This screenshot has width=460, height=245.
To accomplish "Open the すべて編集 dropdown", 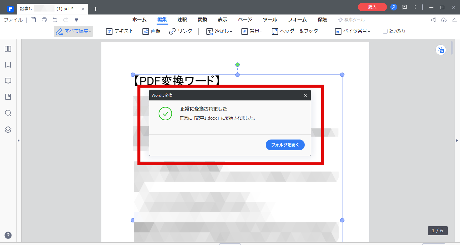I will click(x=73, y=31).
